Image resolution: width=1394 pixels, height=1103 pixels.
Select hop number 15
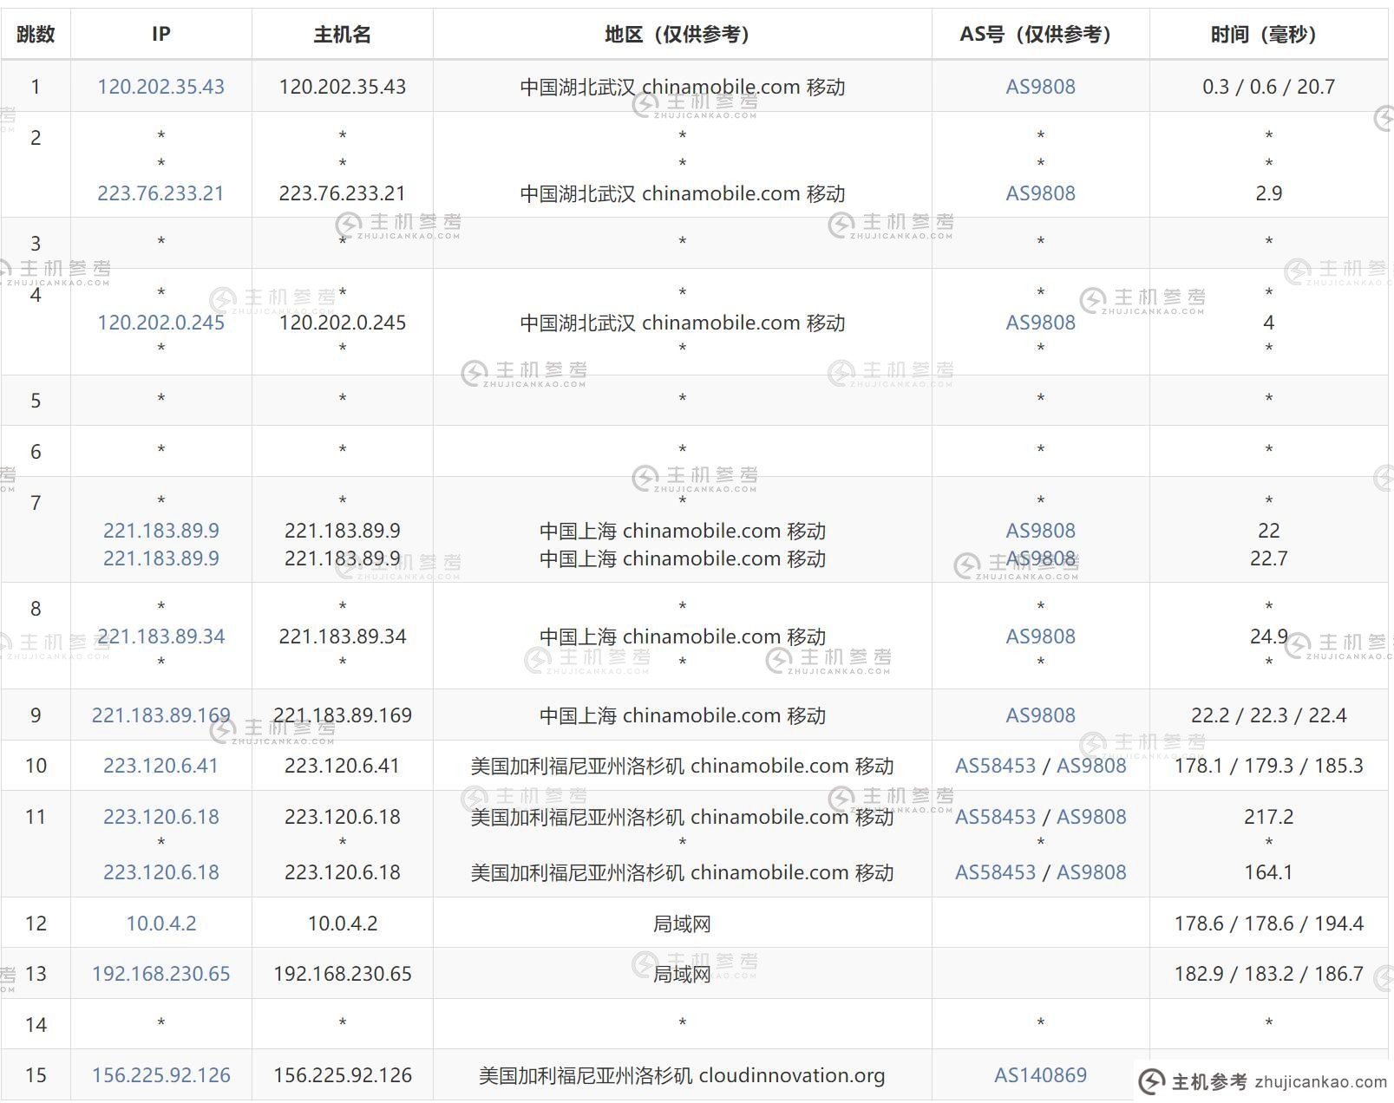point(36,1075)
